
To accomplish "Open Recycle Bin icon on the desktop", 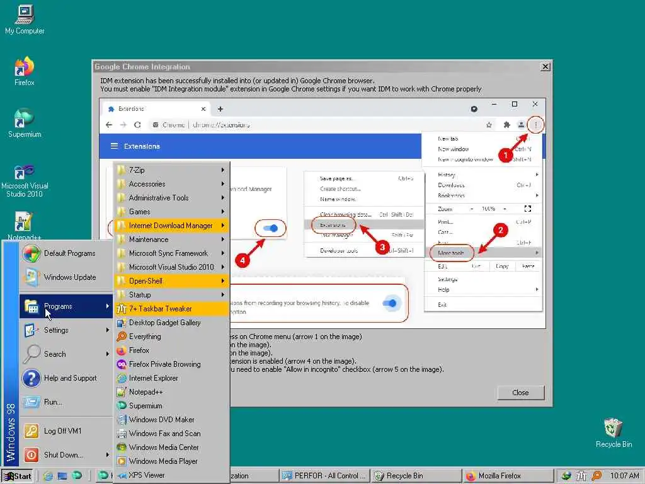I will click(x=614, y=433).
